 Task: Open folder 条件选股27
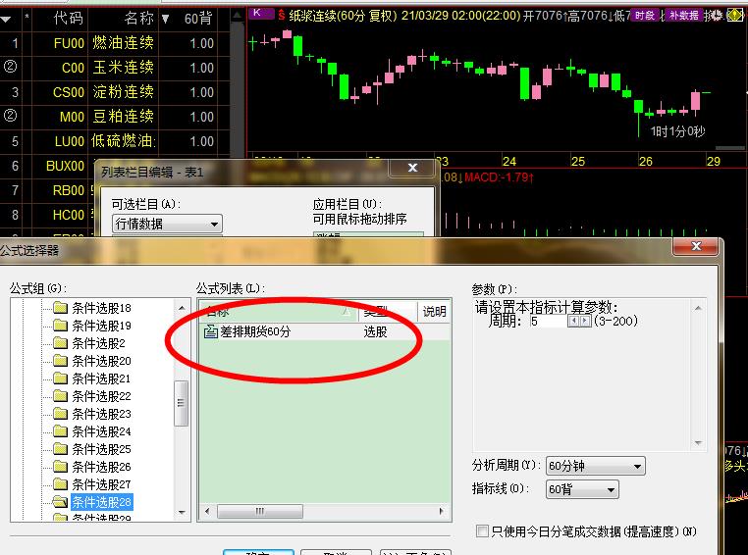click(101, 484)
